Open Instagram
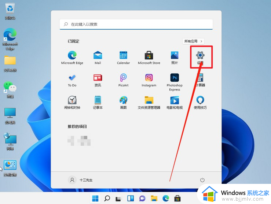This screenshot has width=271, height=204. coord(149,80)
